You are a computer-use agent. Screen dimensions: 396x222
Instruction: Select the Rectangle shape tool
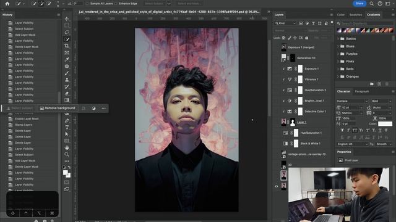(x=67, y=141)
